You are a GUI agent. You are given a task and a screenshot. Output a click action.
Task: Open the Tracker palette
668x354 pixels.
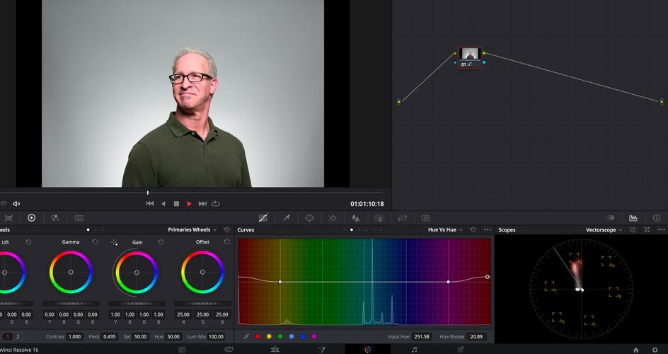pos(333,217)
